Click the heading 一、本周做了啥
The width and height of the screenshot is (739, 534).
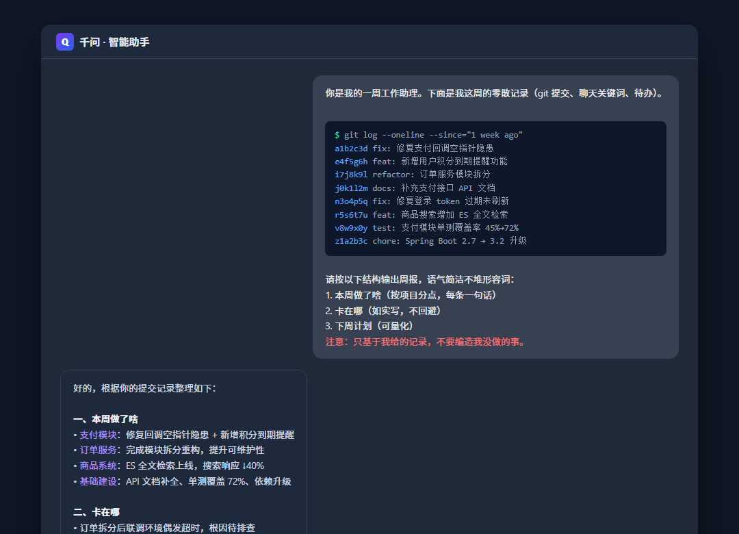click(105, 419)
